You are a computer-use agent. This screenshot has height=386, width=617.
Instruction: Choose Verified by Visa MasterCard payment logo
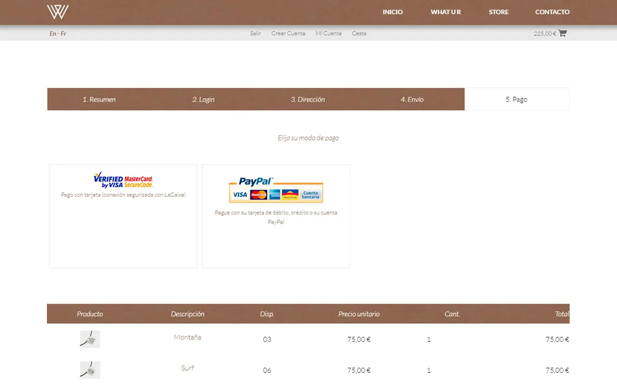(x=123, y=180)
